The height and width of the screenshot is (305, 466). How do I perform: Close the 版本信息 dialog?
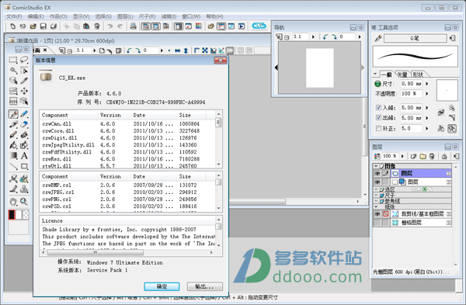click(221, 61)
